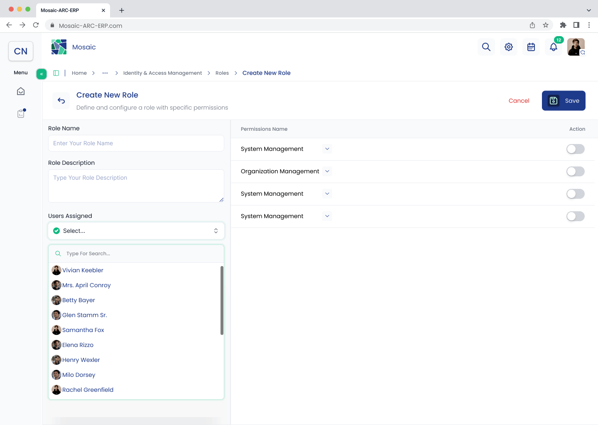Open the tab list chevron at top right

point(588,10)
